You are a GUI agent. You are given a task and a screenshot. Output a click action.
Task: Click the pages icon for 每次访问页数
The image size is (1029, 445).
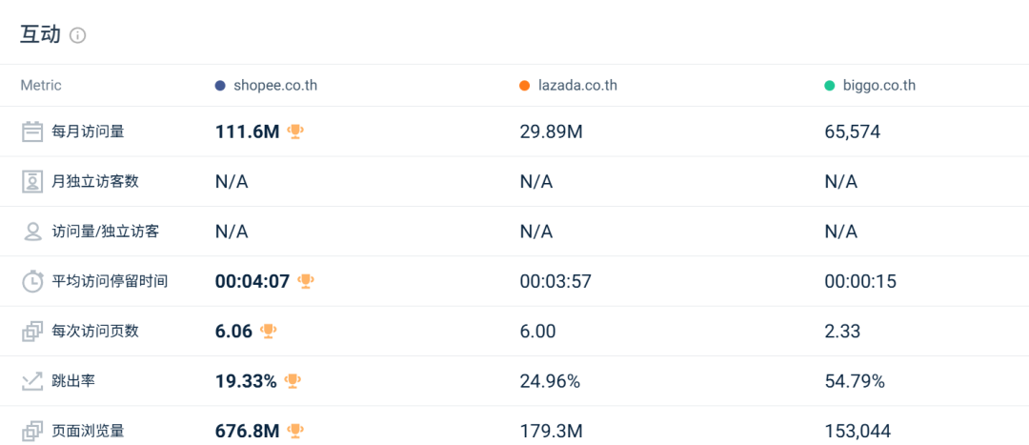(32, 332)
